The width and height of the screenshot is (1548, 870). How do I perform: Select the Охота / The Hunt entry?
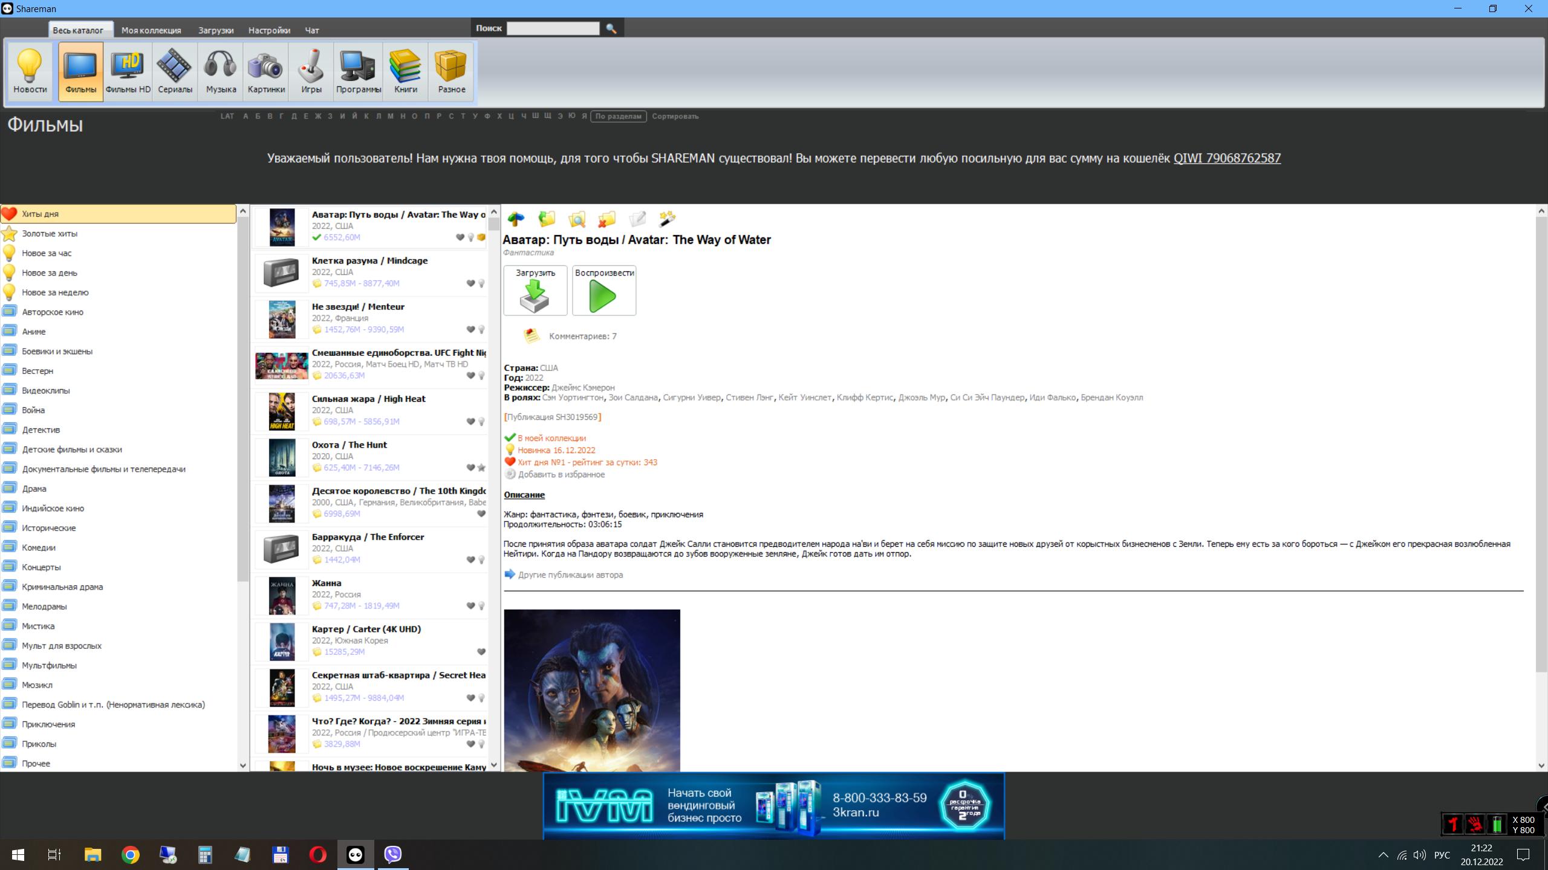click(370, 457)
